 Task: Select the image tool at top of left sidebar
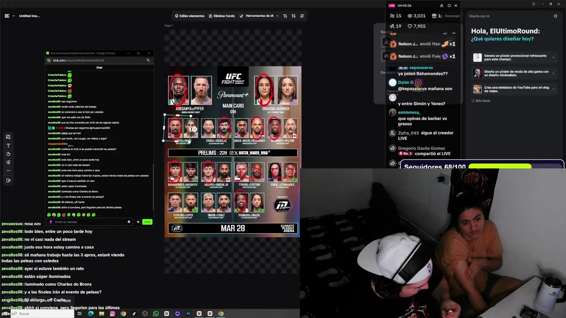pos(8,137)
